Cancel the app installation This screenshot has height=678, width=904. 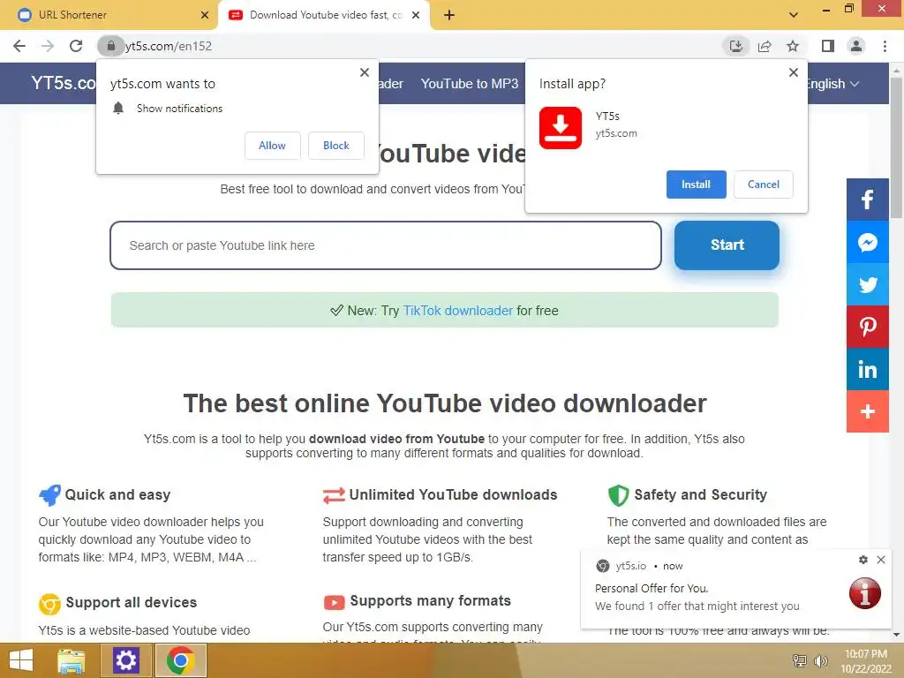pos(764,185)
